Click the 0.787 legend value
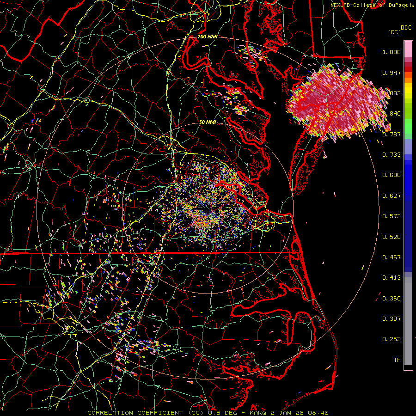The image size is (416, 416). point(392,134)
